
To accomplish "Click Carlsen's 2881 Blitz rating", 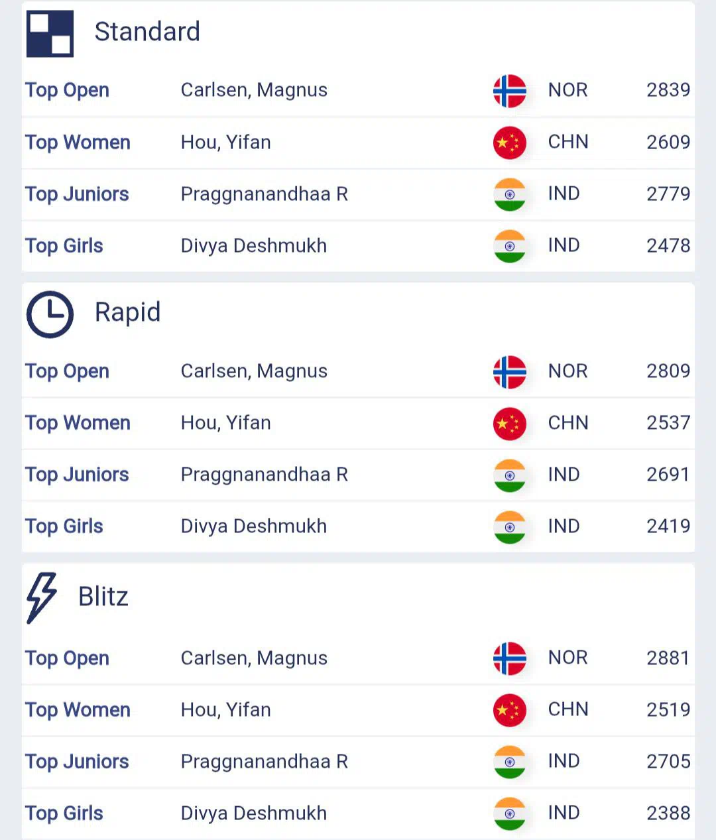I will coord(668,658).
